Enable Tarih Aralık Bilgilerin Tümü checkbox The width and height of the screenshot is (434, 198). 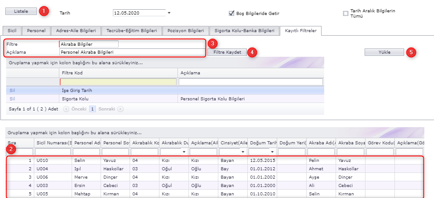coord(346,13)
